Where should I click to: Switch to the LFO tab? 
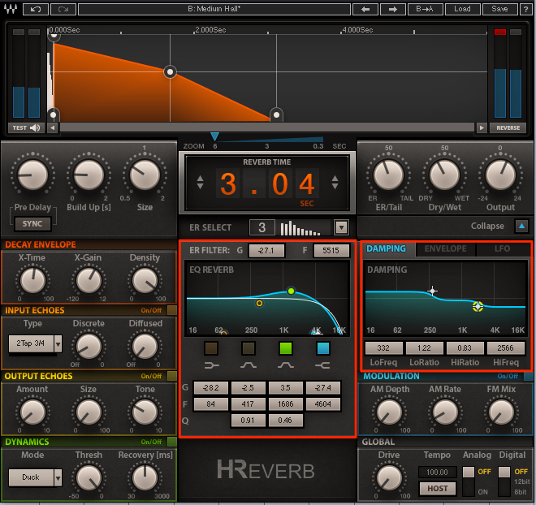(502, 248)
